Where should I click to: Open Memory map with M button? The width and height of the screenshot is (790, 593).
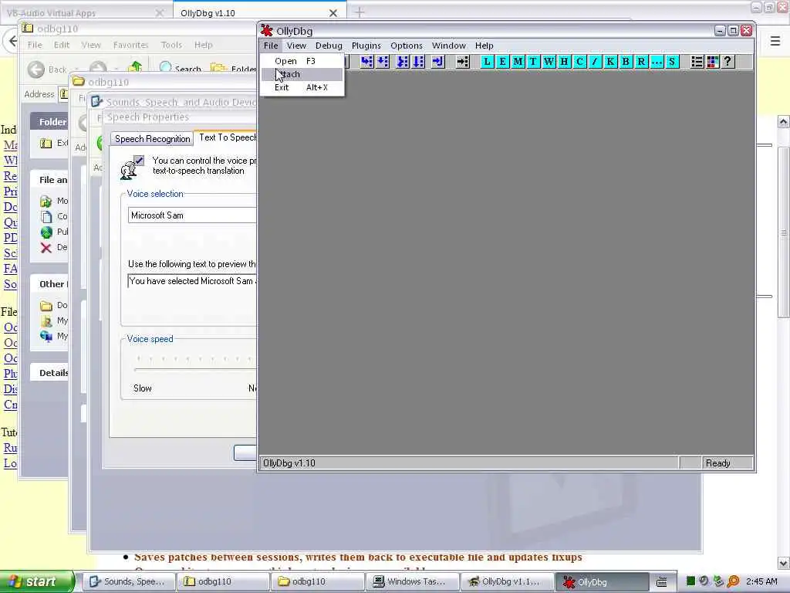point(518,62)
